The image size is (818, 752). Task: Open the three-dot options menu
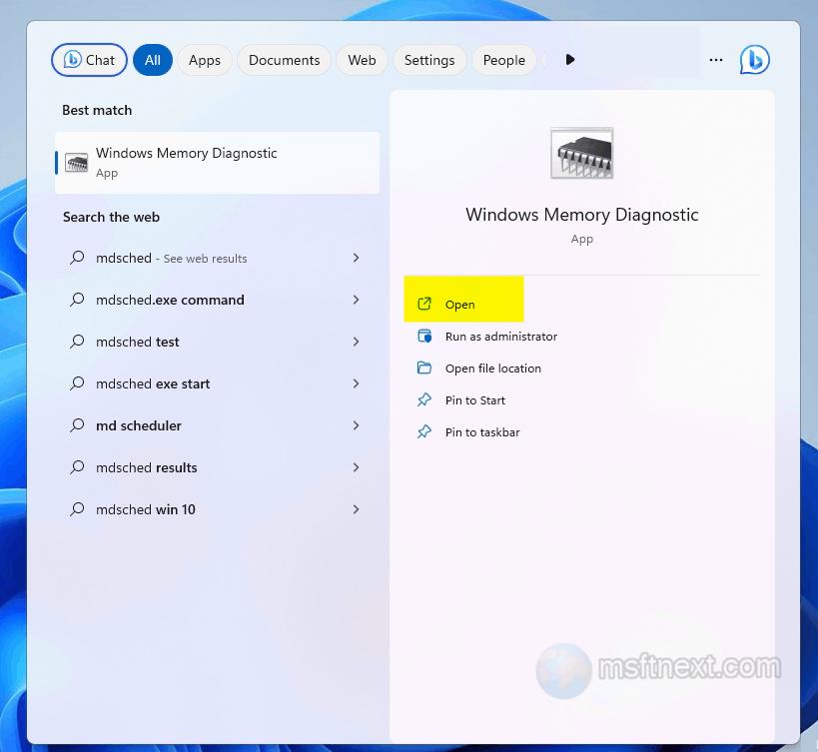click(716, 60)
